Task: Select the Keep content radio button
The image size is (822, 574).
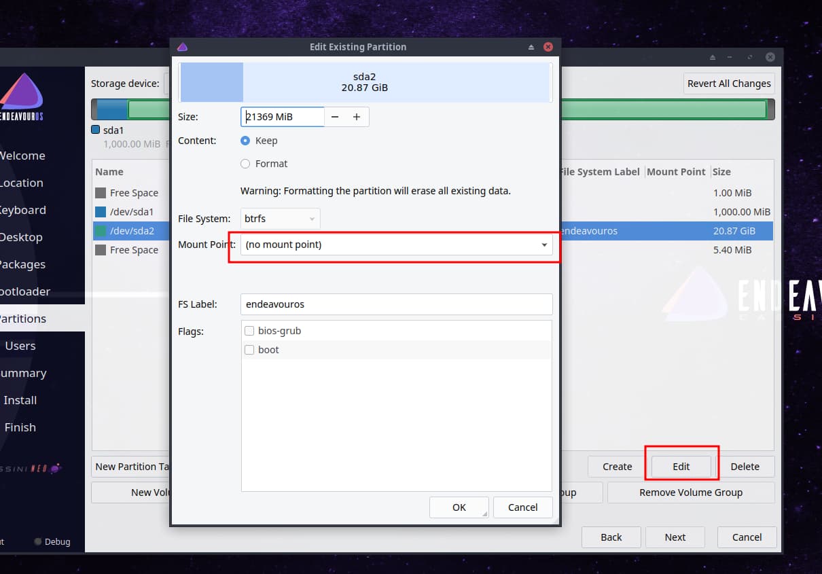Action: click(x=245, y=141)
